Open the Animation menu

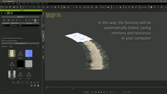click(18, 4)
